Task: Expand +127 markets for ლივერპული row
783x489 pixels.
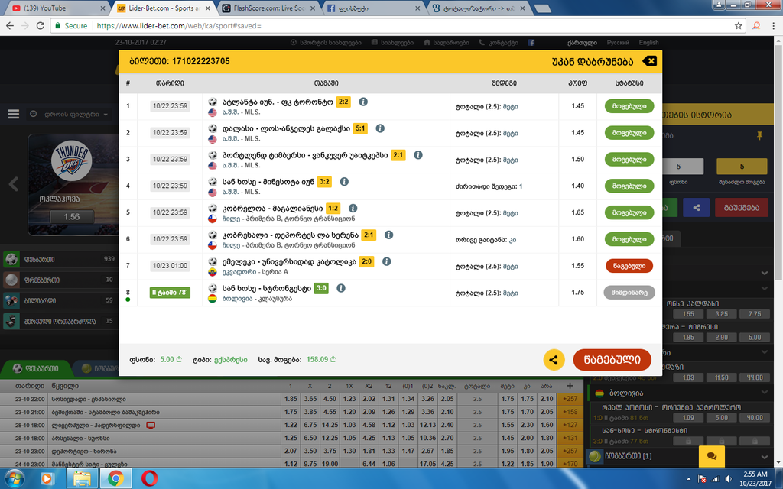Action: click(570, 425)
